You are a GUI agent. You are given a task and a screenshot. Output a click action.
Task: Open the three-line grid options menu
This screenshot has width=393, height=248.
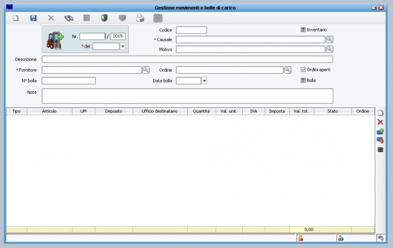click(x=380, y=150)
